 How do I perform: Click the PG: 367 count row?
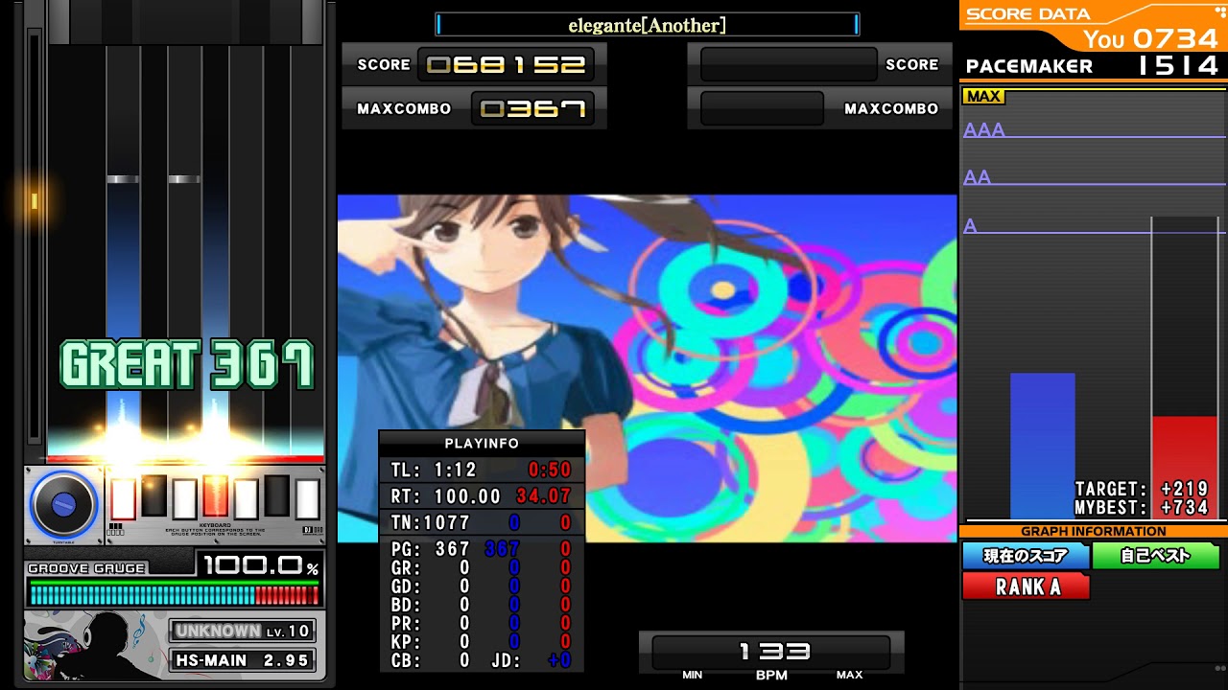click(x=481, y=549)
